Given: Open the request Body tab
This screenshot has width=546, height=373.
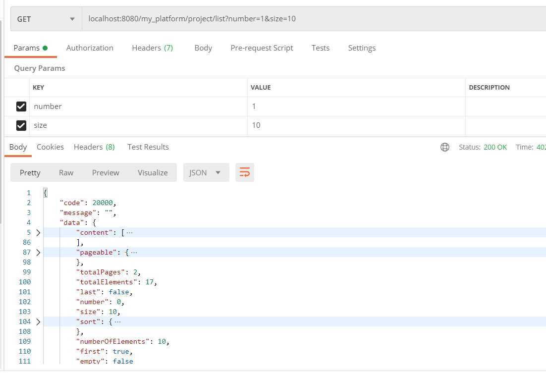Looking at the screenshot, I should [203, 48].
